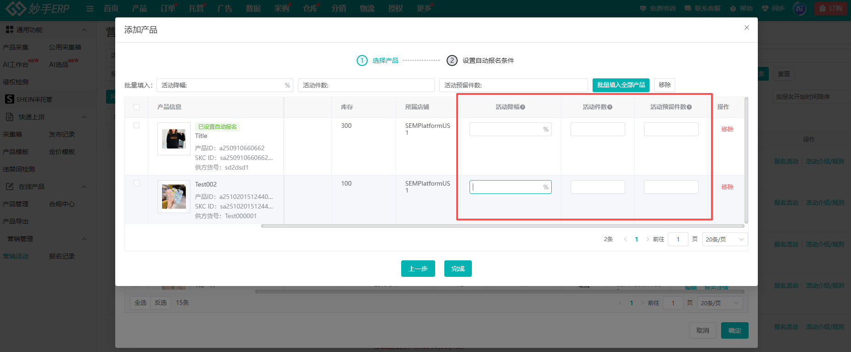
Task: Click the 快速上货 document icon
Action: pos(10,117)
